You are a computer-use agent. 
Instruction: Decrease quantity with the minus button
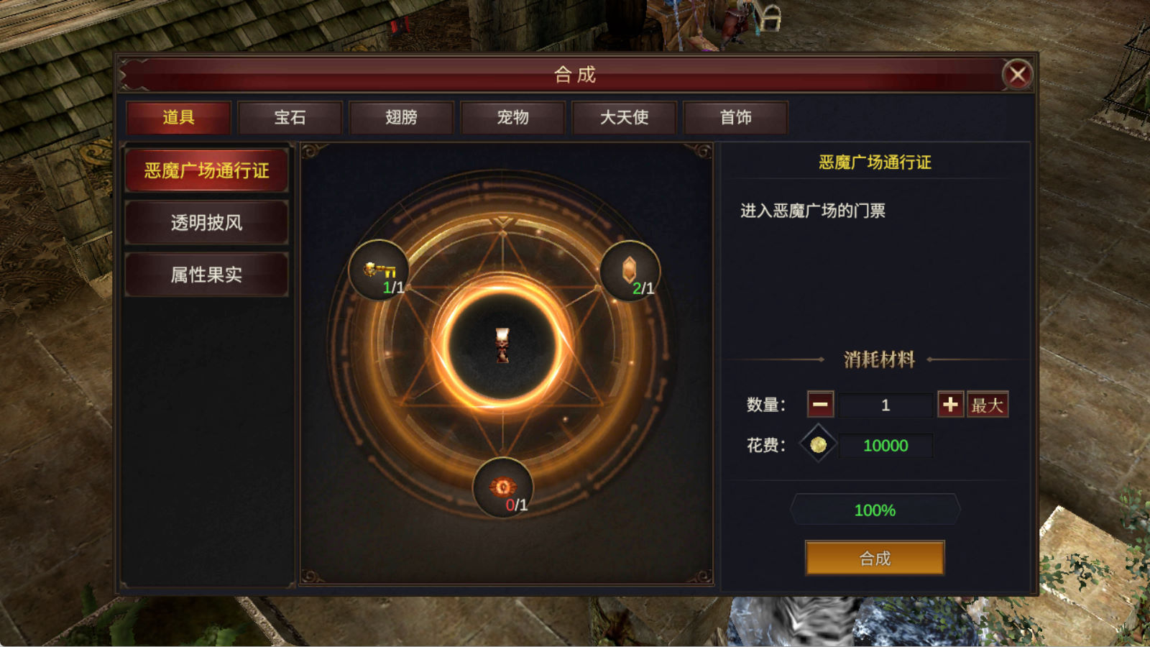pos(820,405)
